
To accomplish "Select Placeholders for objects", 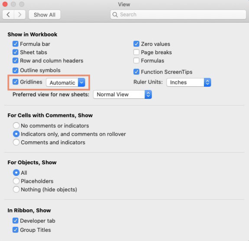I will pyautogui.click(x=16, y=181).
